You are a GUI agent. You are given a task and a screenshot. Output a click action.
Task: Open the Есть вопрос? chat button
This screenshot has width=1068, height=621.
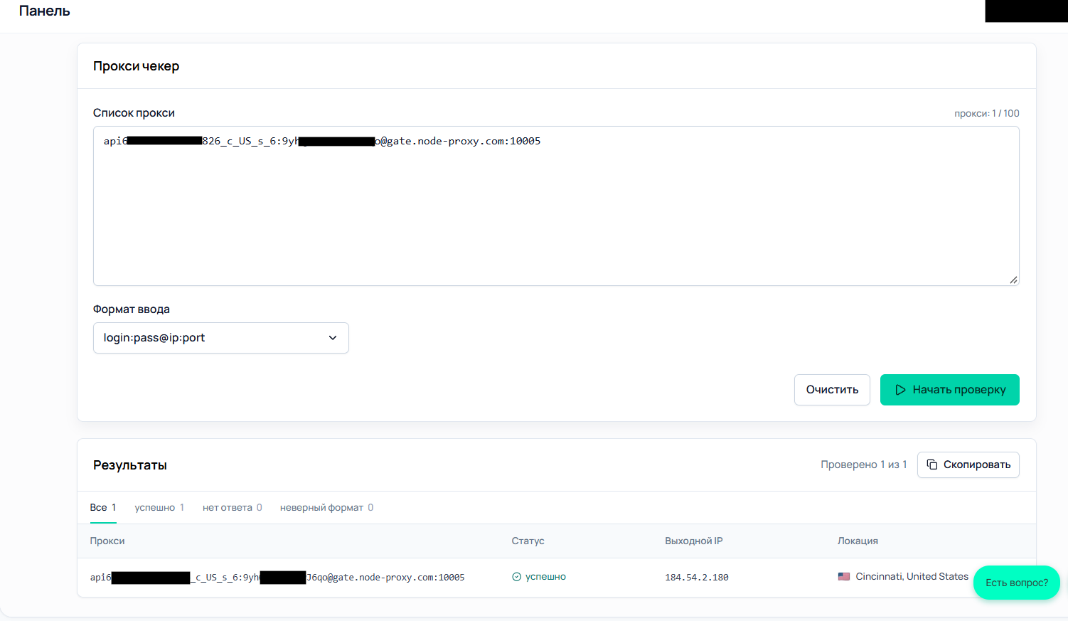pos(1017,583)
